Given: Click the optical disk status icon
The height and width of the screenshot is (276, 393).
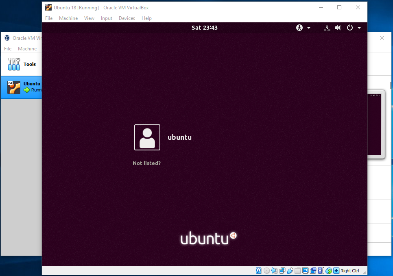Looking at the screenshot, I should 267,270.
